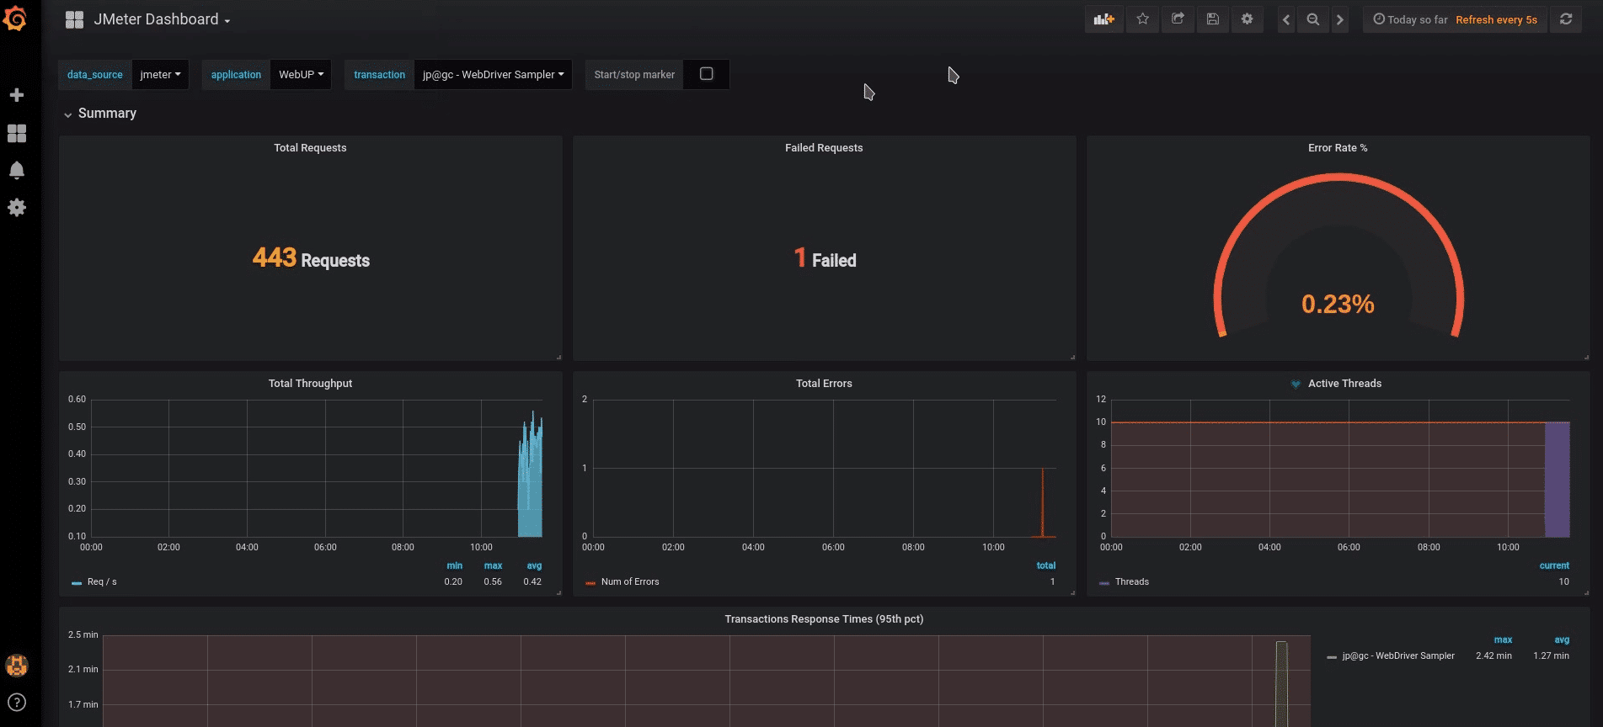Open Error Rate % panel title menu

pyautogui.click(x=1338, y=147)
